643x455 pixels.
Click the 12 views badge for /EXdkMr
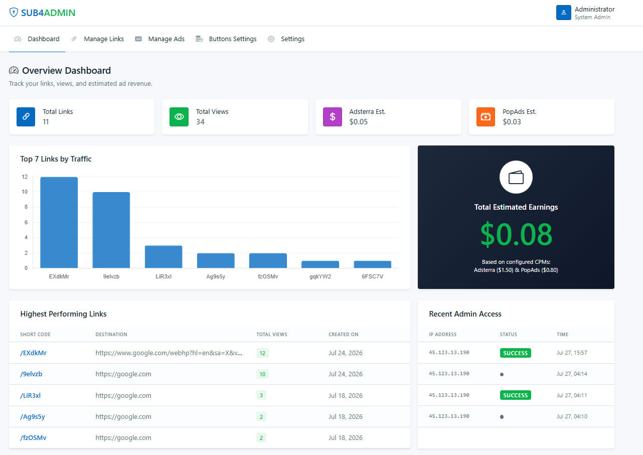[262, 353]
